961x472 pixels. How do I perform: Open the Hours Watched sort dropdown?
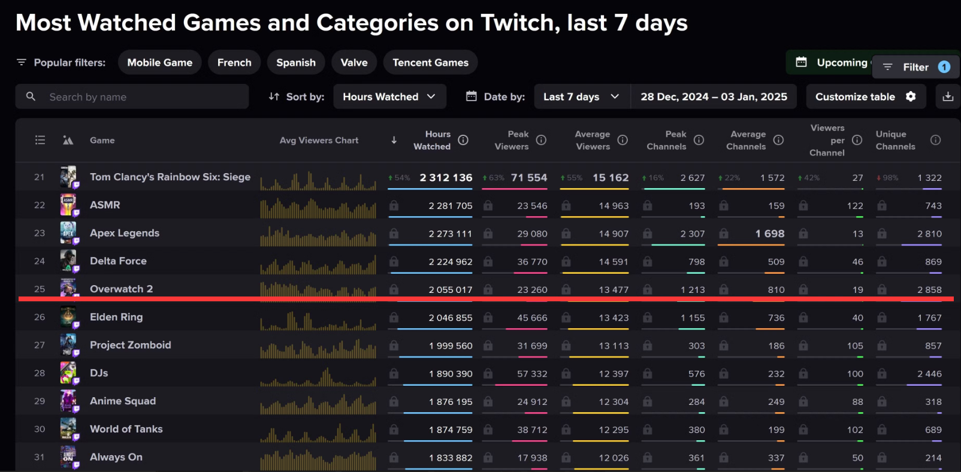389,96
